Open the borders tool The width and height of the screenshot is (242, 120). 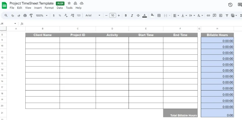pos(159,15)
